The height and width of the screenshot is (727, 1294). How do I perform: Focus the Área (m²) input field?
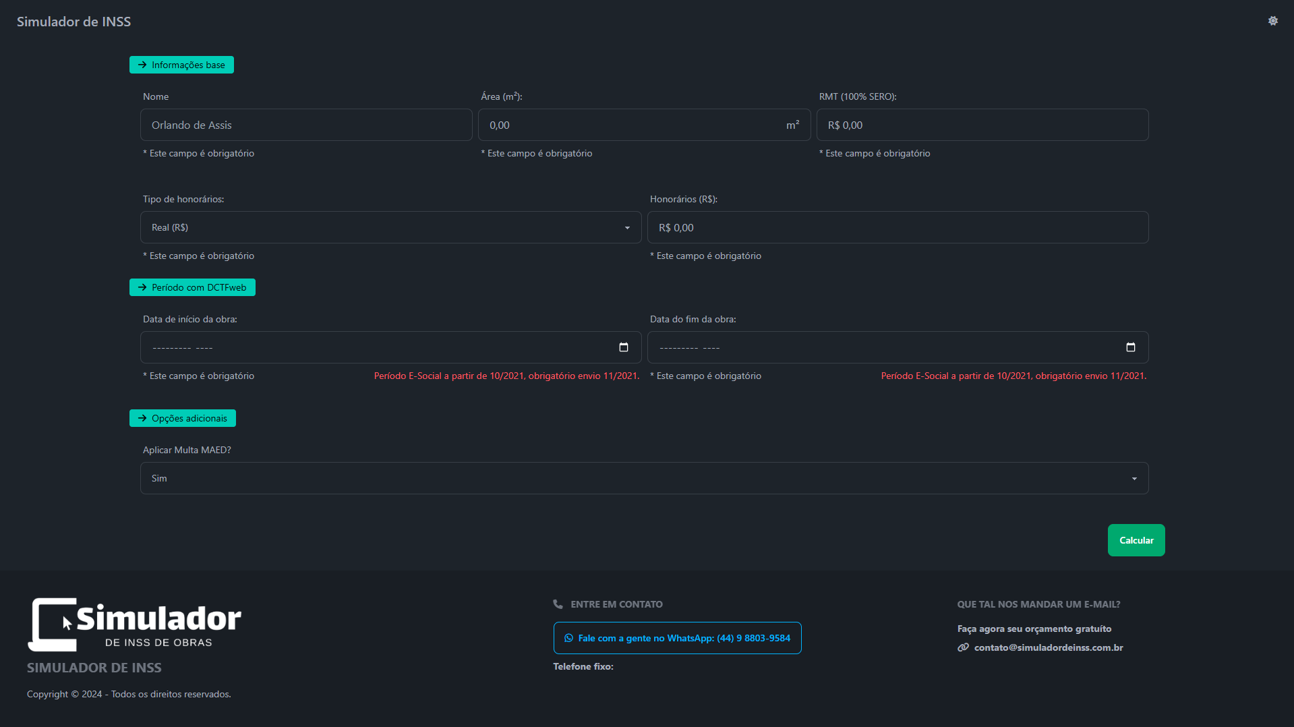coord(644,125)
